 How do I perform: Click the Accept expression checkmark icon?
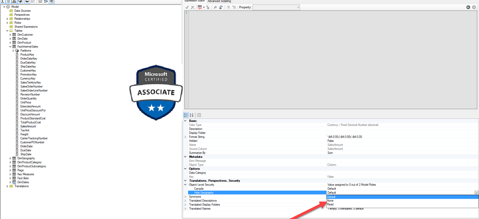[x=187, y=7]
